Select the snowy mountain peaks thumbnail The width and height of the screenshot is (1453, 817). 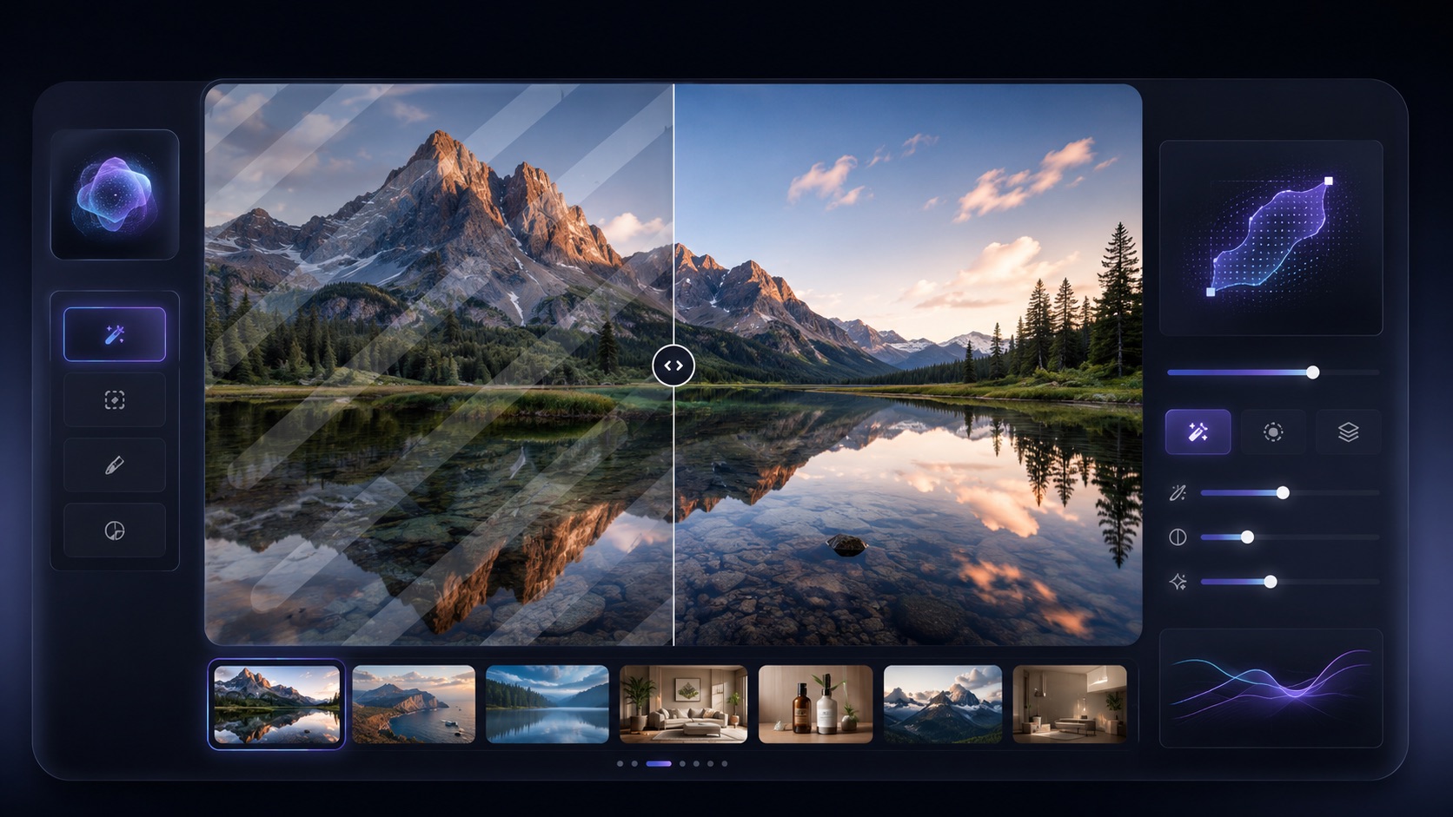pyautogui.click(x=943, y=704)
